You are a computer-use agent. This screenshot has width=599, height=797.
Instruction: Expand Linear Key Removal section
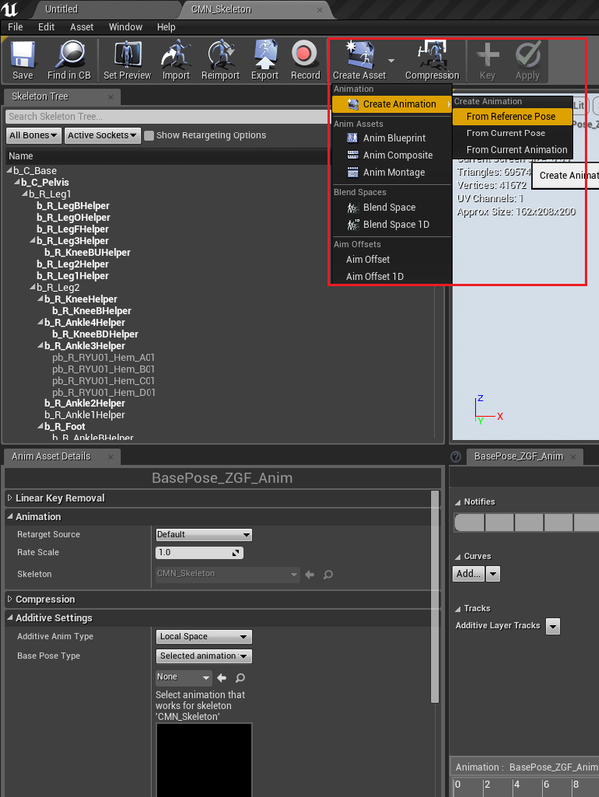10,498
